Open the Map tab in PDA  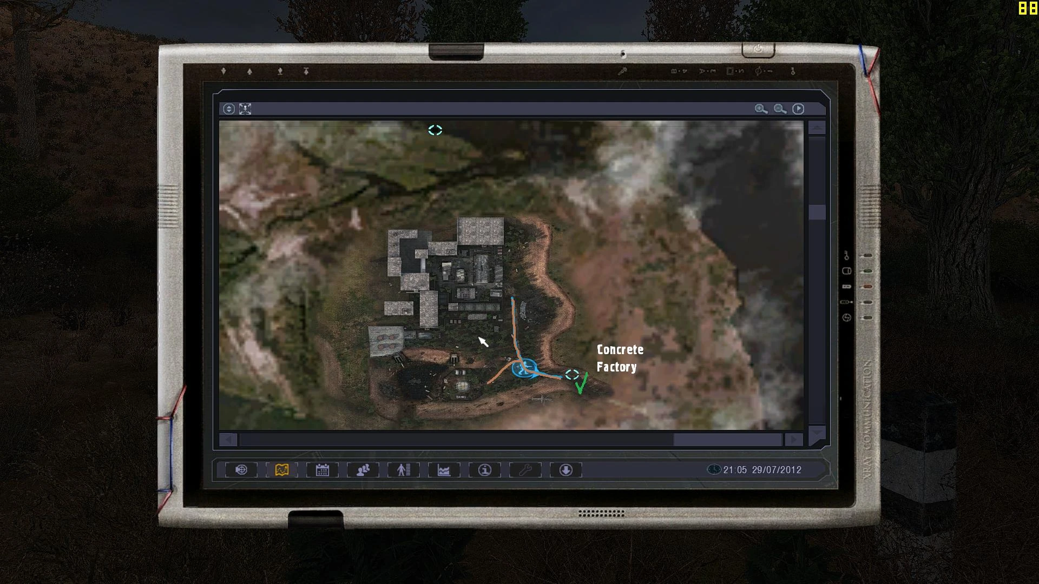pos(282,470)
